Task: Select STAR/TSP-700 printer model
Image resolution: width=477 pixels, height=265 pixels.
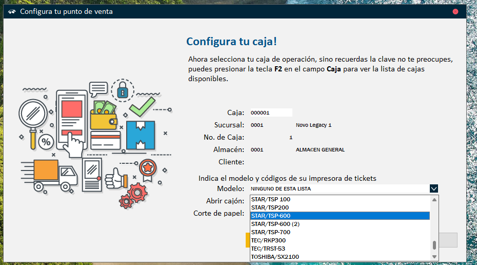Action: point(339,232)
